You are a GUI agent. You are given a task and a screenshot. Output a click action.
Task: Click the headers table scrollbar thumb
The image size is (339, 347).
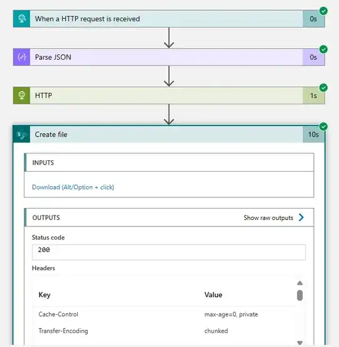click(x=299, y=295)
